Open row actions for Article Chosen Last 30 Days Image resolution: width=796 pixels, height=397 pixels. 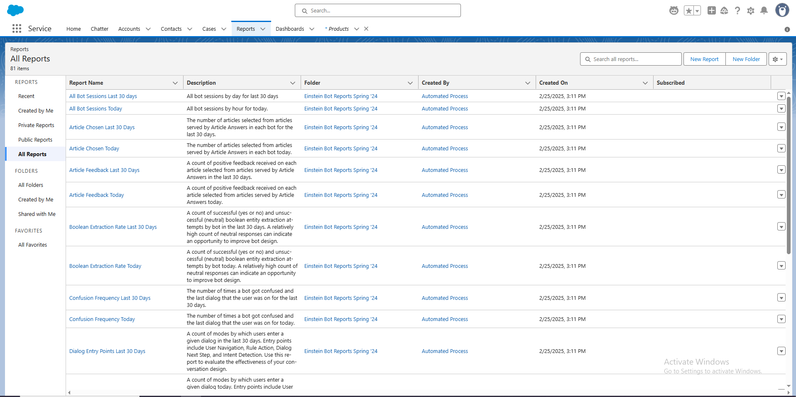(781, 127)
